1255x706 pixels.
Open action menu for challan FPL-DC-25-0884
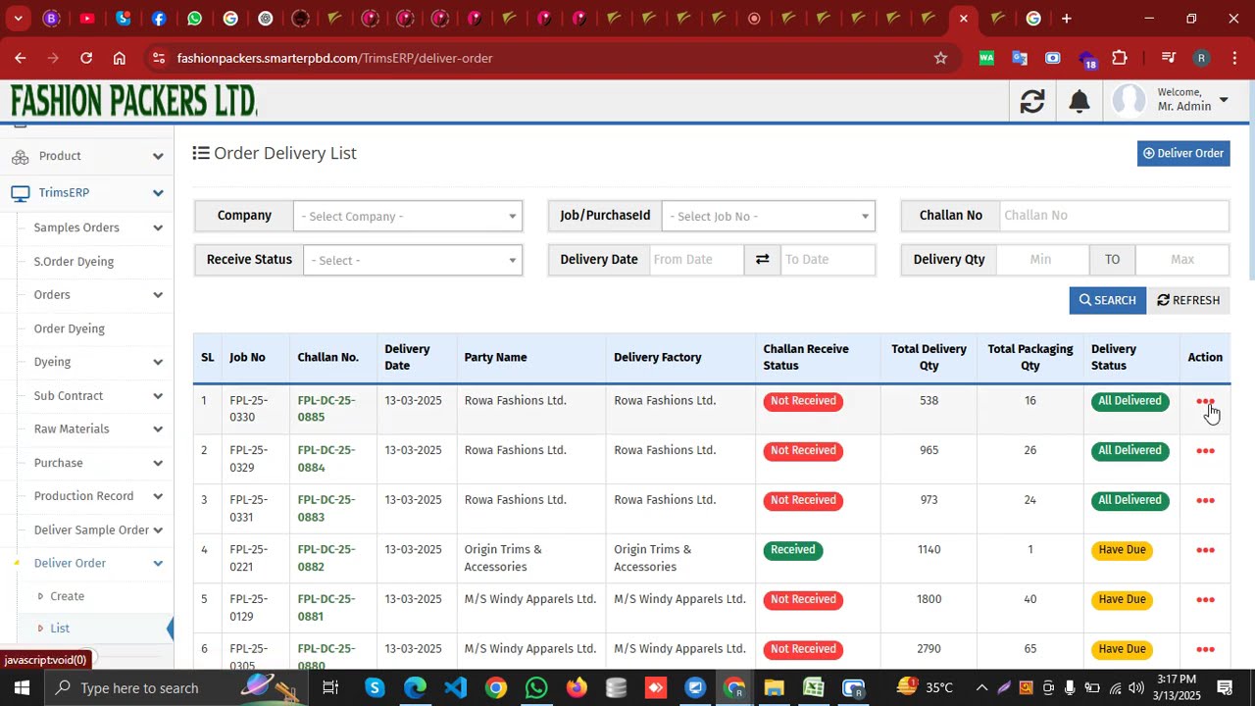(1205, 451)
